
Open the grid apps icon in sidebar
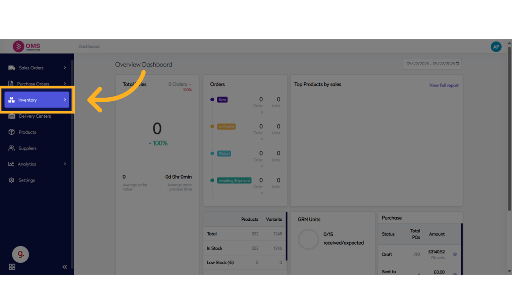(x=12, y=267)
